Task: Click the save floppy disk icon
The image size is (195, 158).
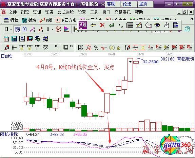Action: click(30, 39)
